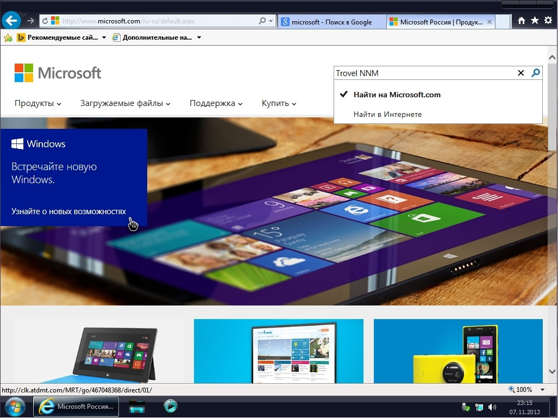The width and height of the screenshot is (558, 418).
Task: Open the printer taskbar icon
Action: [x=137, y=407]
